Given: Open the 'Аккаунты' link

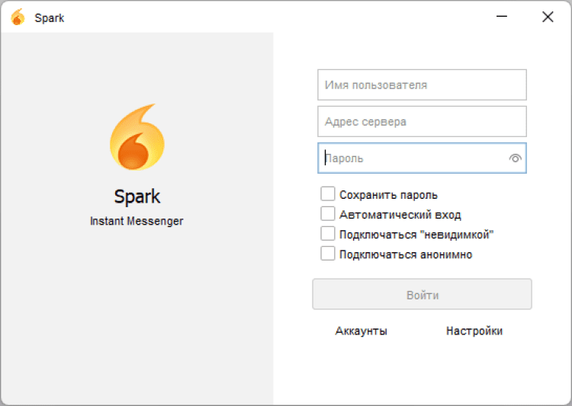Looking at the screenshot, I should 362,331.
